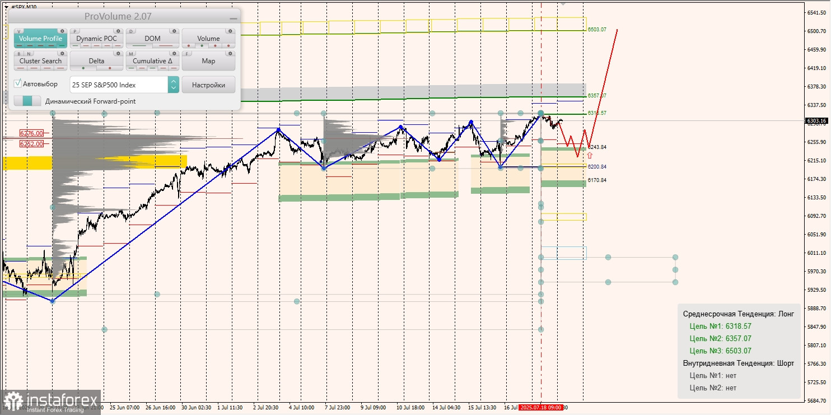Click the 5929.70 price scale value
Image resolution: width=831 pixels, height=415 pixels.
[818, 290]
